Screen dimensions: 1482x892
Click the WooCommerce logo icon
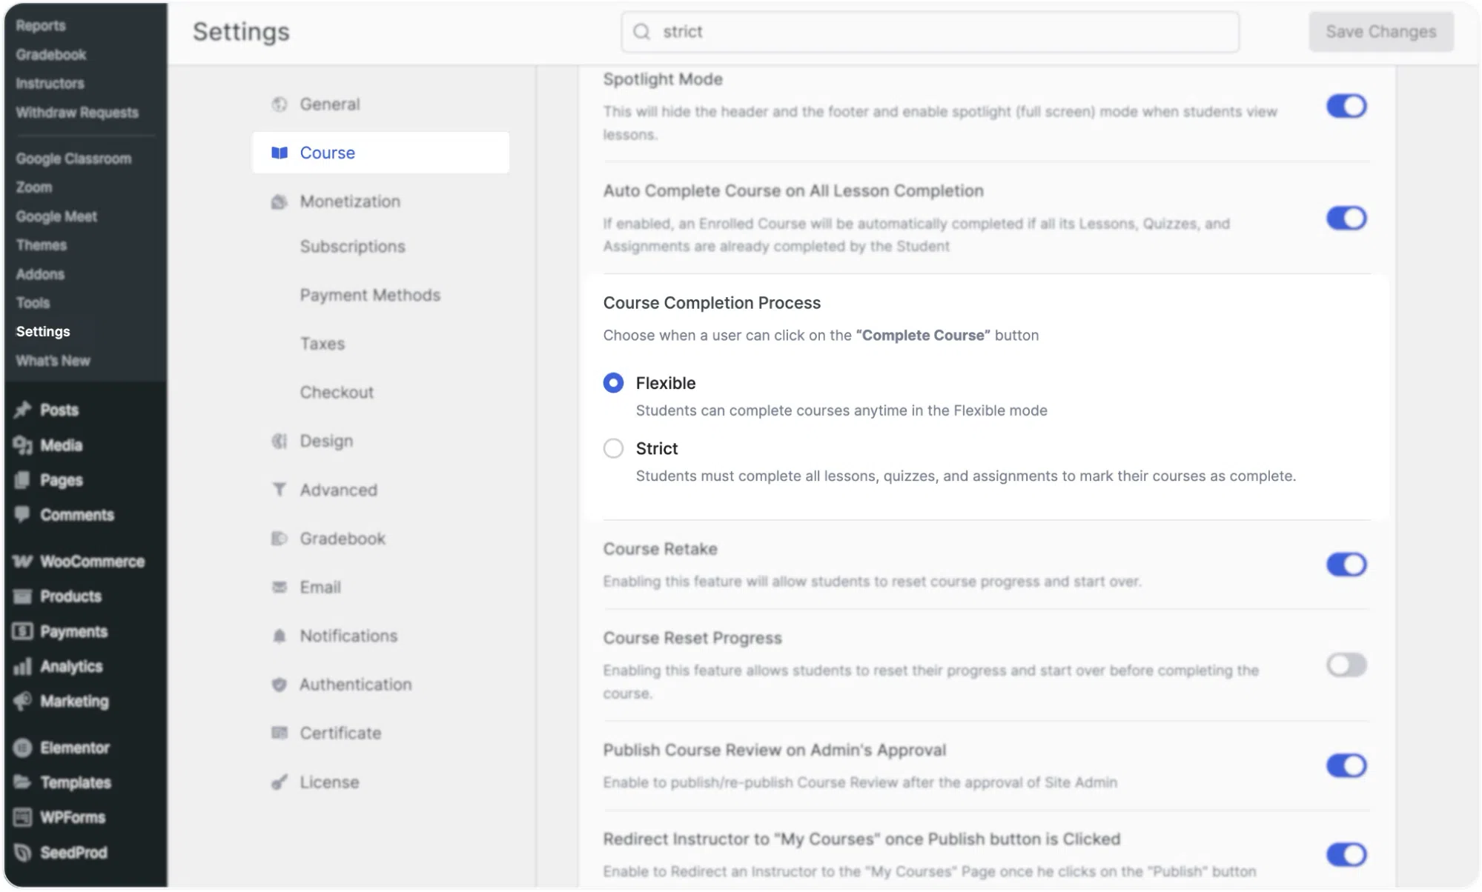pos(23,562)
